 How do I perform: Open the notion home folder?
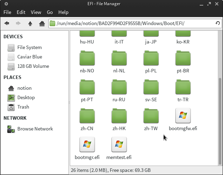(19, 88)
